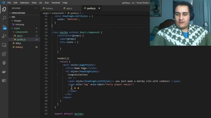This screenshot has height=118, width=211.
Task: Close the gastby.js editor tab
Action: pyautogui.click(x=99, y=8)
